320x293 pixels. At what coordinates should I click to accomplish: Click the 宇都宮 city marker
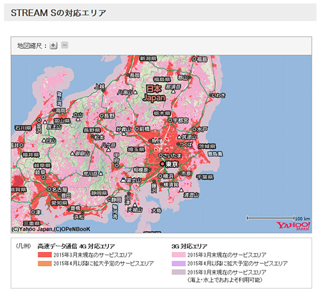pos(170,120)
